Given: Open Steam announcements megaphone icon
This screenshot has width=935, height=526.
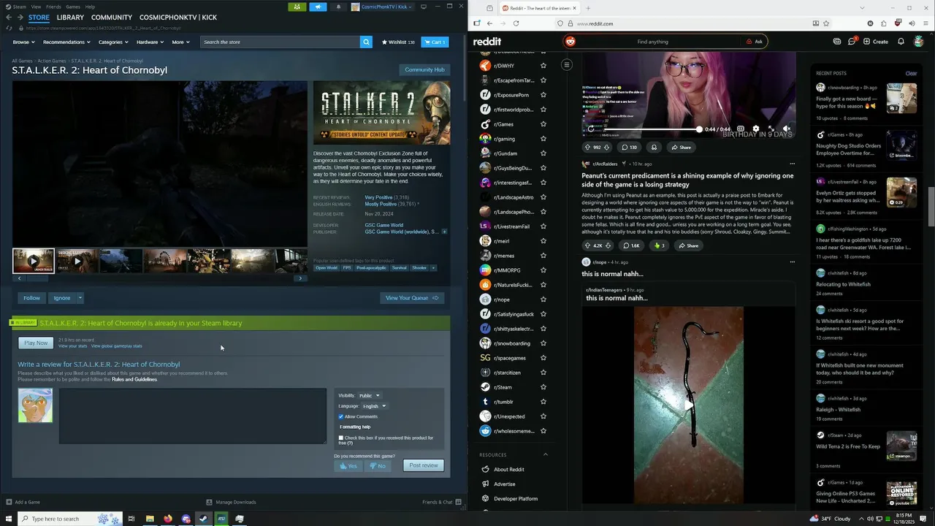Looking at the screenshot, I should pos(318,7).
